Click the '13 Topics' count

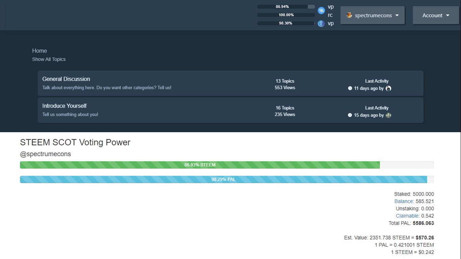tap(285, 81)
